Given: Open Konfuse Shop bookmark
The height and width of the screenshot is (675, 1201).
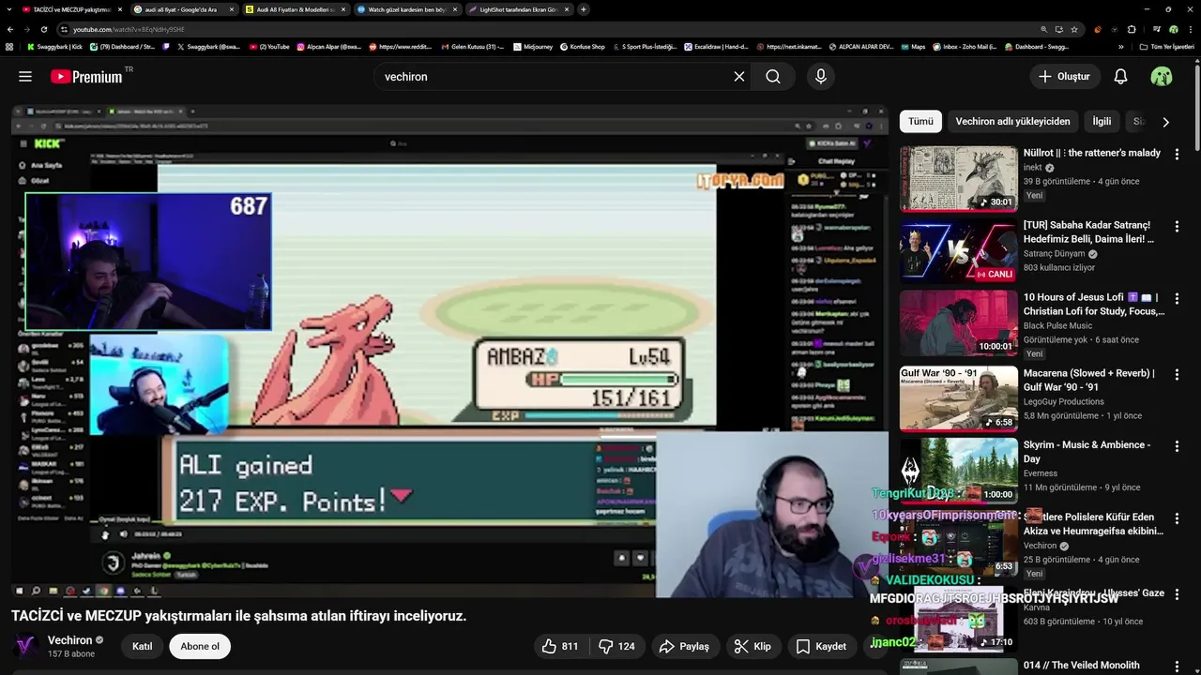Looking at the screenshot, I should (x=582, y=46).
